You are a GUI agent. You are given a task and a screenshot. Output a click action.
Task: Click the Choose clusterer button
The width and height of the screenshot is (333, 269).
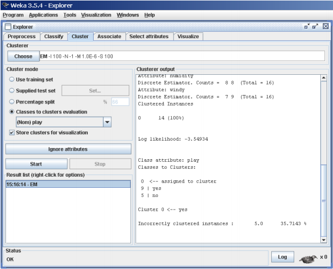coord(23,56)
